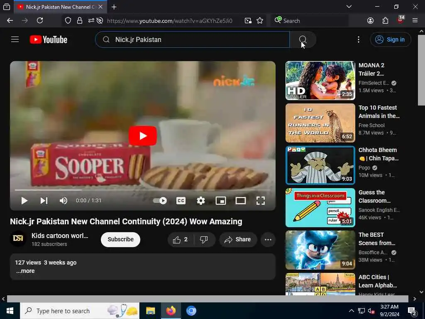Viewport: 425px width, 319px height.
Task: Turn on closed captions
Action: [181, 201]
